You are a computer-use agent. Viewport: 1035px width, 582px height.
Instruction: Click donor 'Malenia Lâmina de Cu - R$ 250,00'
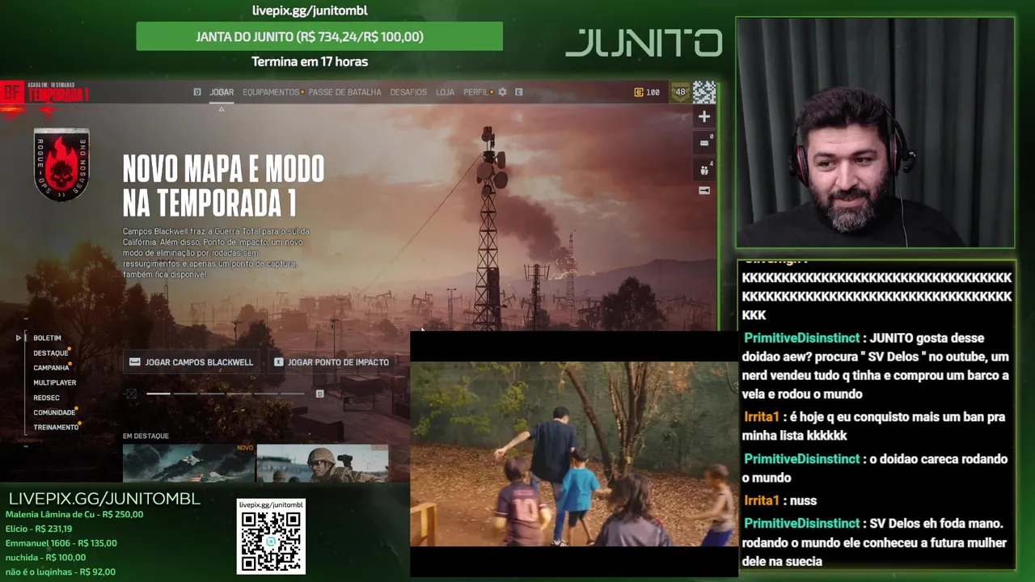tap(74, 514)
